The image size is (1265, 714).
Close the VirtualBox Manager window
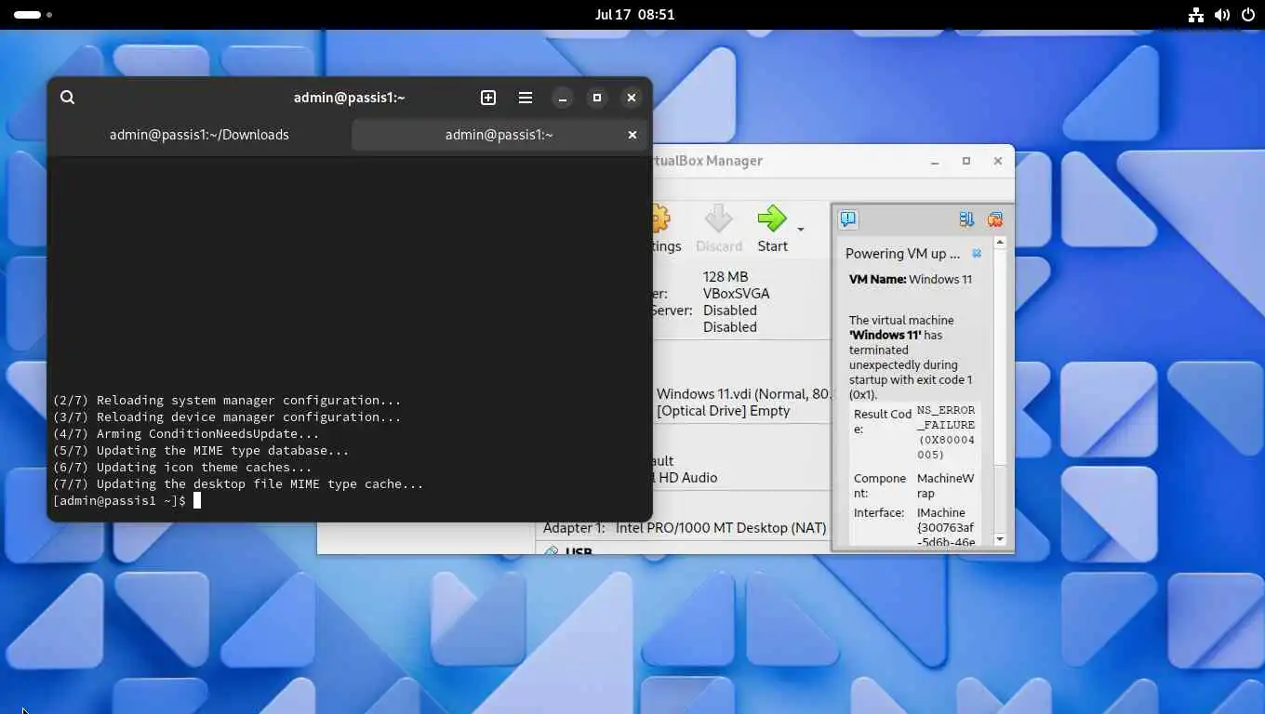coord(998,161)
